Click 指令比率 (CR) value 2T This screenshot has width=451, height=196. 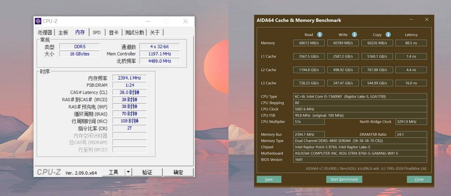click(129, 128)
